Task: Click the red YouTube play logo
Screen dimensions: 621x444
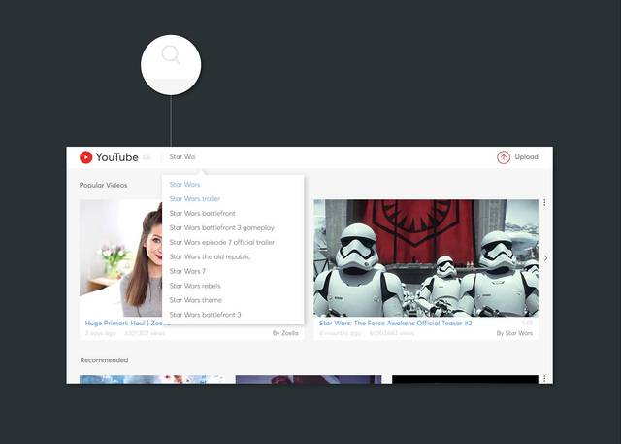Action: tap(86, 157)
